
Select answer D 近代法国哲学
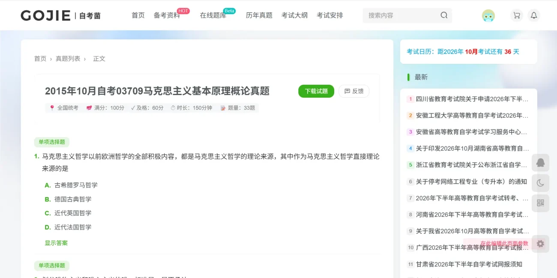coord(68,227)
